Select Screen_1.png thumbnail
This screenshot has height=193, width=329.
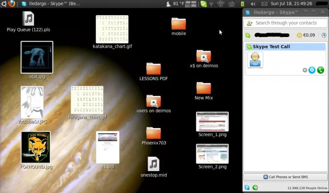click(x=212, y=121)
